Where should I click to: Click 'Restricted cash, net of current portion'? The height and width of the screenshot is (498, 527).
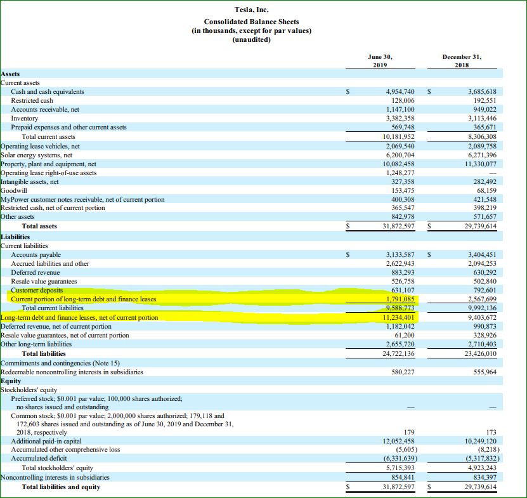tap(53, 208)
